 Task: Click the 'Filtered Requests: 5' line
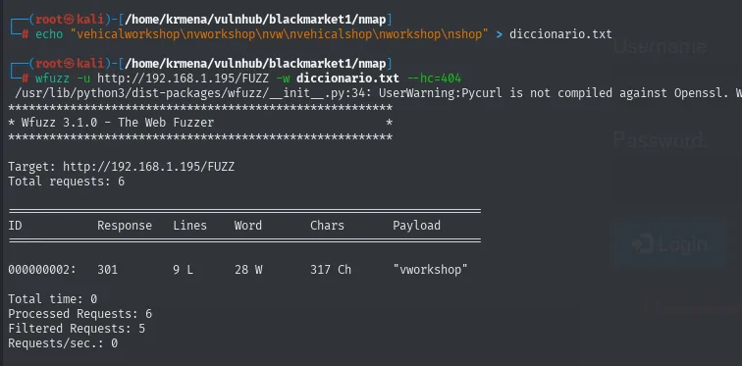pyautogui.click(x=77, y=328)
